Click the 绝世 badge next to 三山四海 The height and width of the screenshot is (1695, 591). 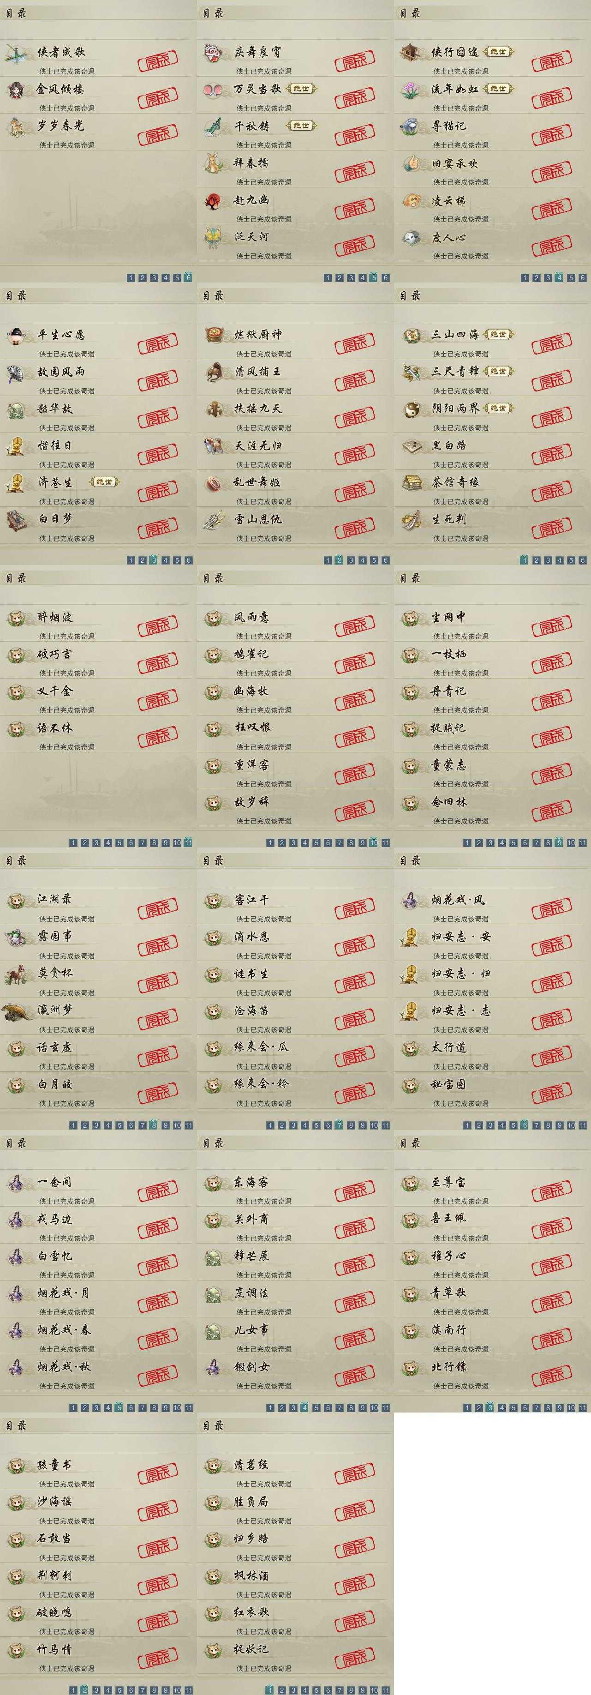[498, 335]
